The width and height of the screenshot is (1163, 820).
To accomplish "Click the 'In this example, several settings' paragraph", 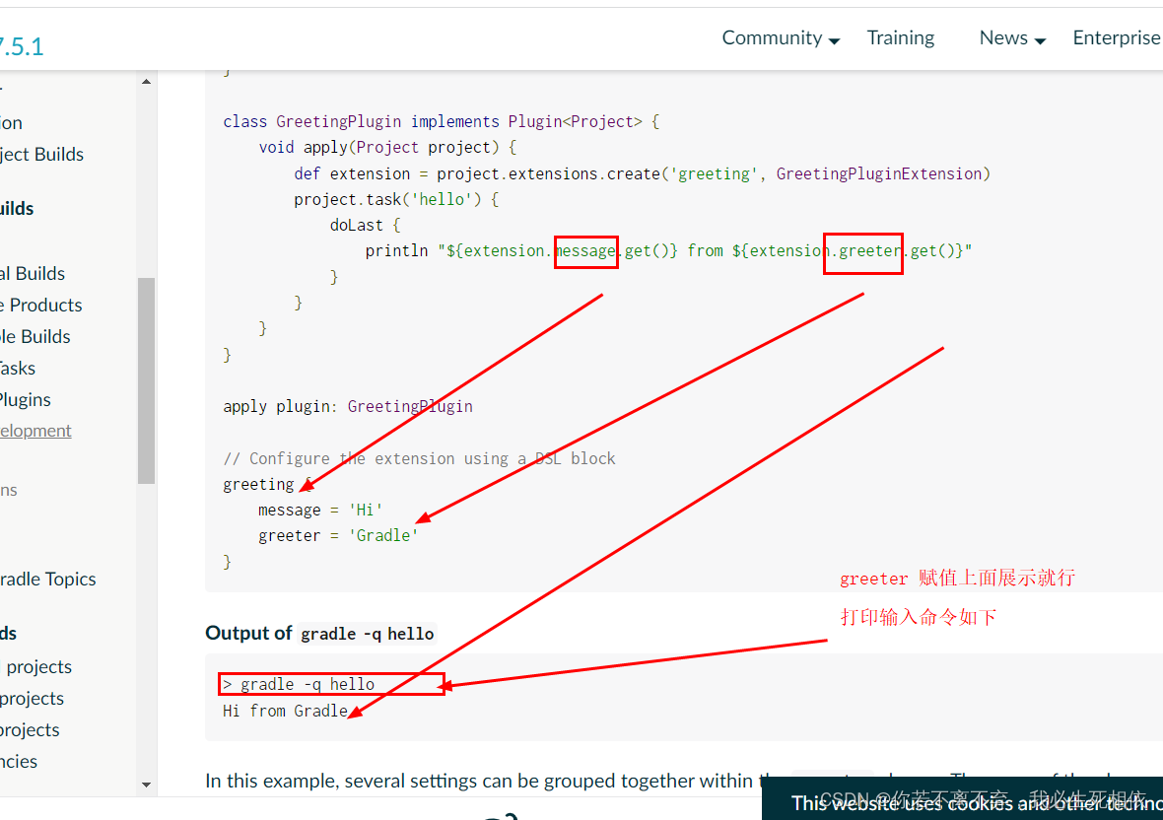I will 483,781.
